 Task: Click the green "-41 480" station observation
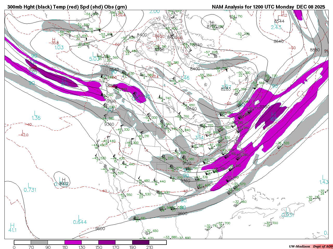click(x=144, y=181)
